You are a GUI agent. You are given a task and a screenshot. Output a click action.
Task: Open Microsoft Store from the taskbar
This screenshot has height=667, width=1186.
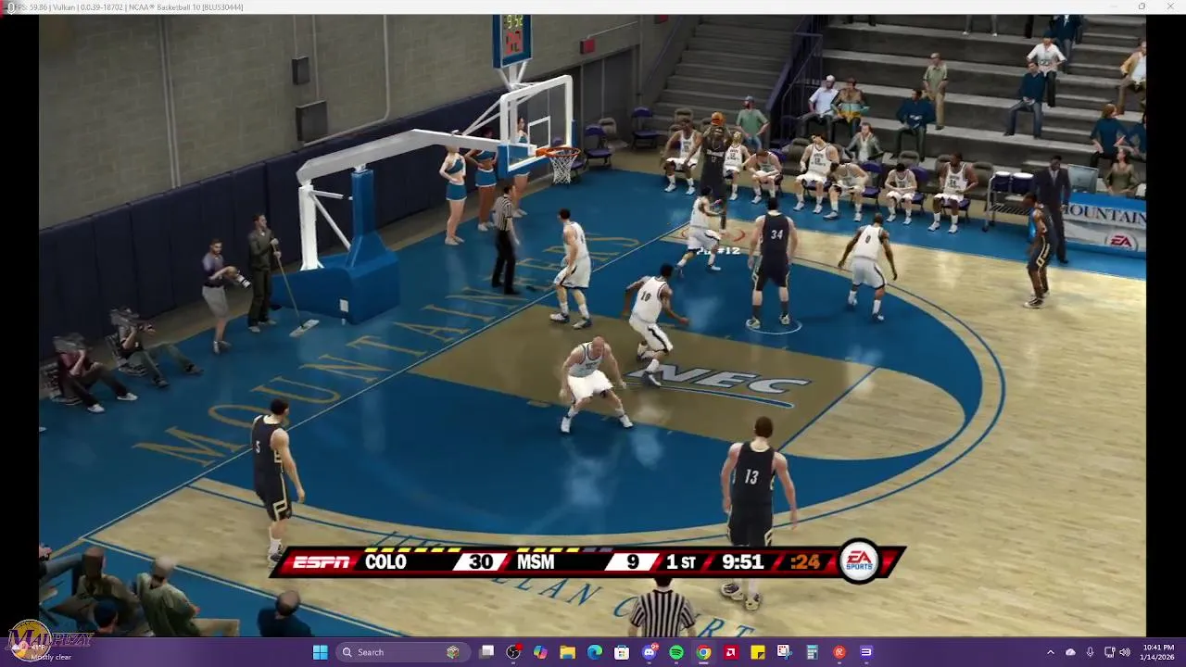622,652
